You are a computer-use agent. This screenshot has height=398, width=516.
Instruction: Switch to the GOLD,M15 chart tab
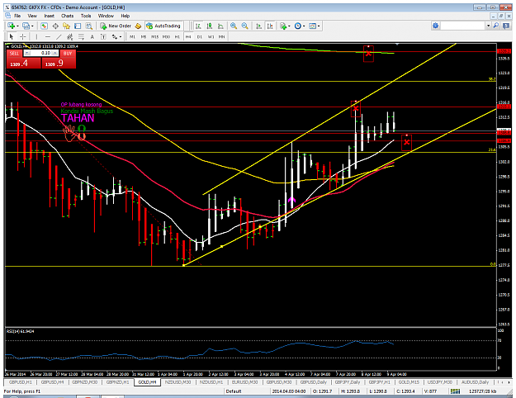(x=409, y=382)
